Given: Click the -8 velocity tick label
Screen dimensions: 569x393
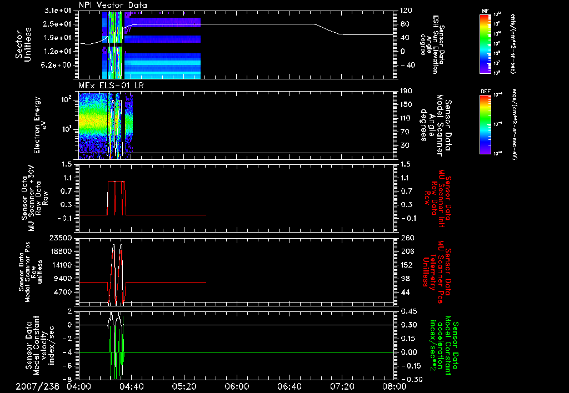Looking at the screenshot, I should [x=67, y=379].
